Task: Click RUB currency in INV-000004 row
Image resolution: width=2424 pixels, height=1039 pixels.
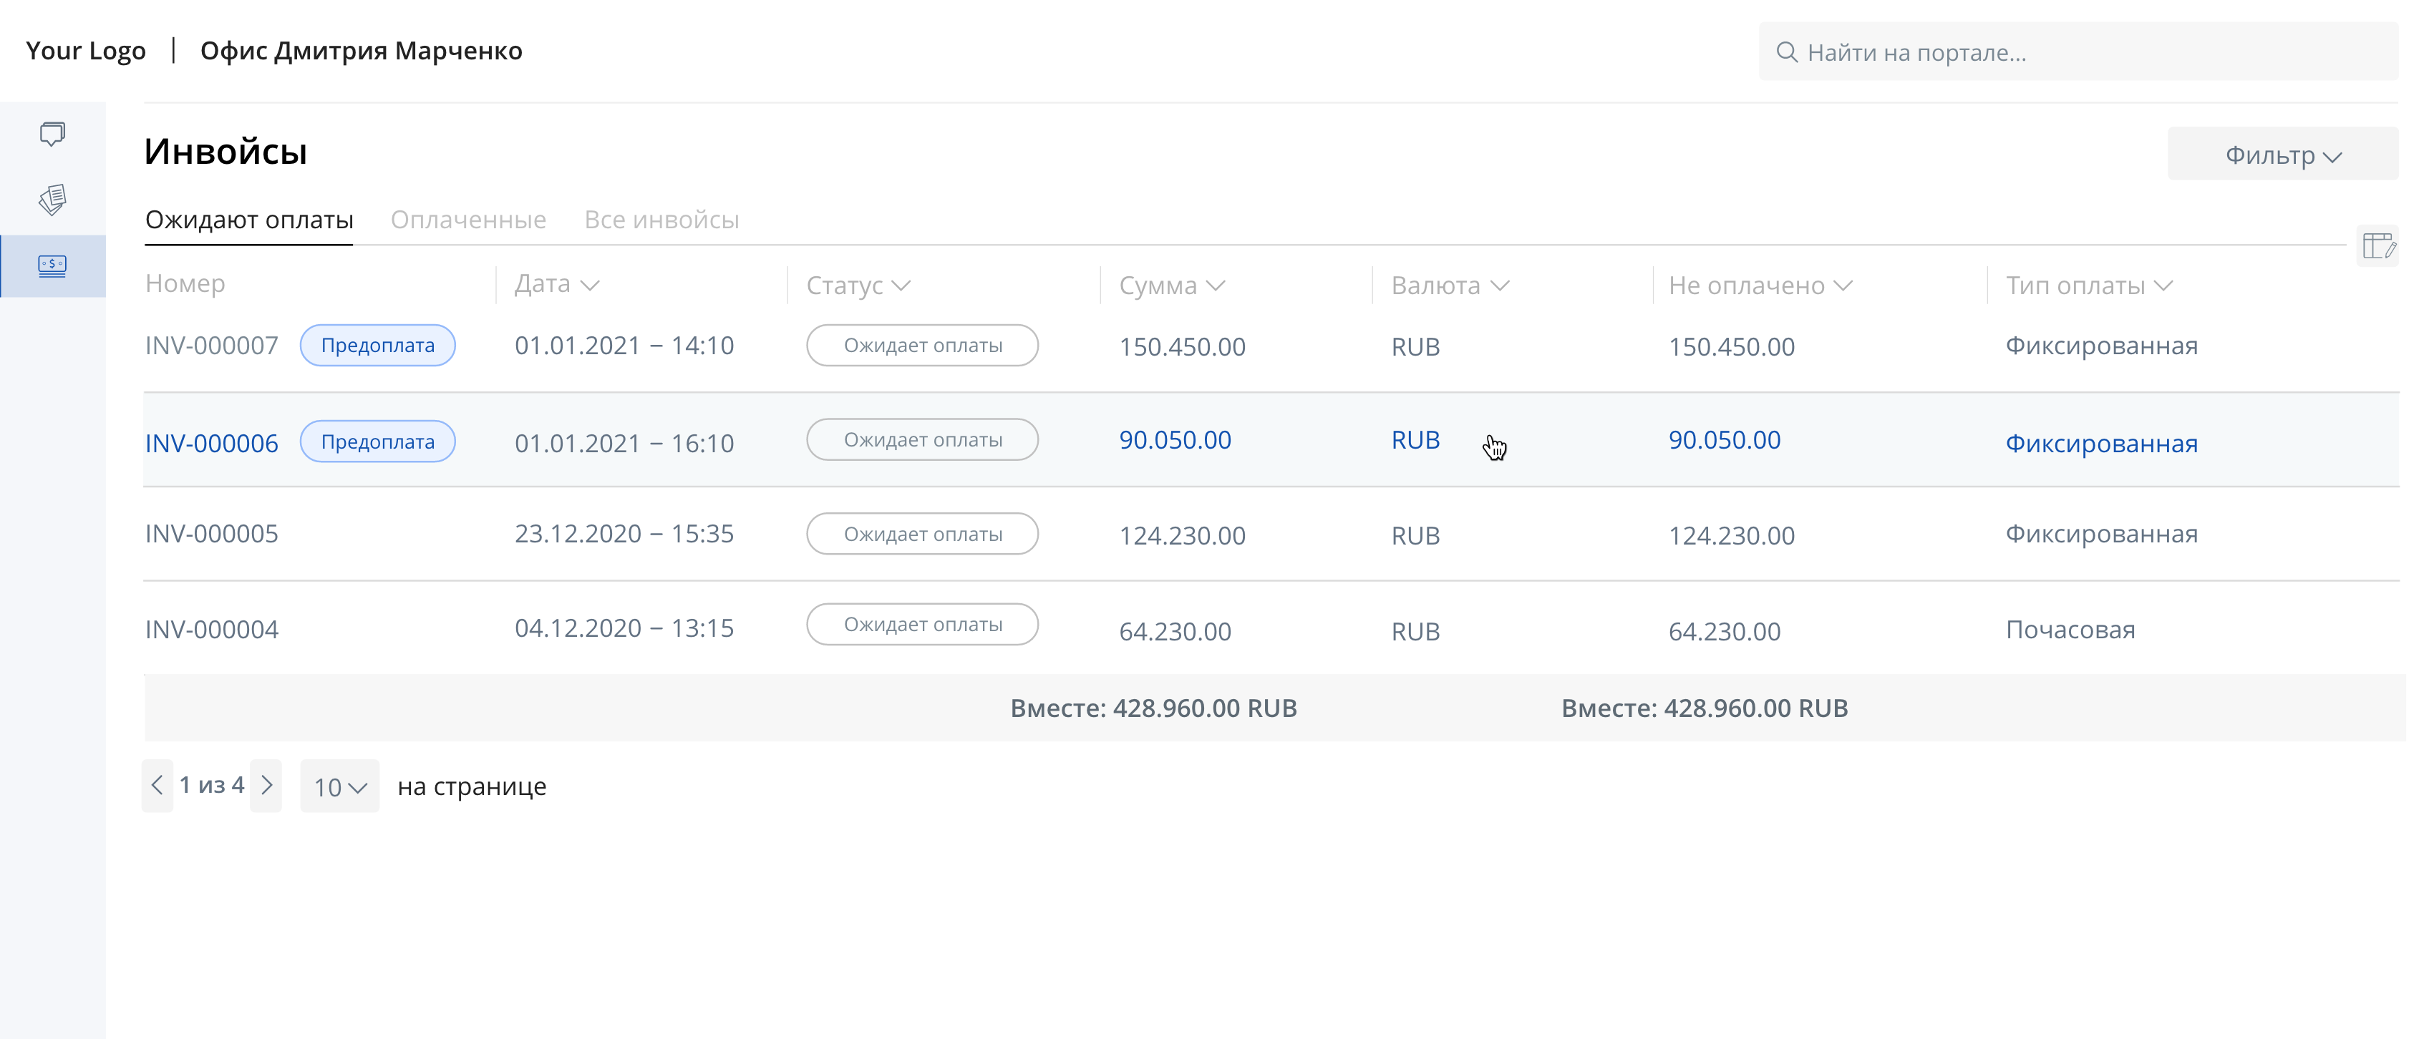Action: tap(1416, 632)
